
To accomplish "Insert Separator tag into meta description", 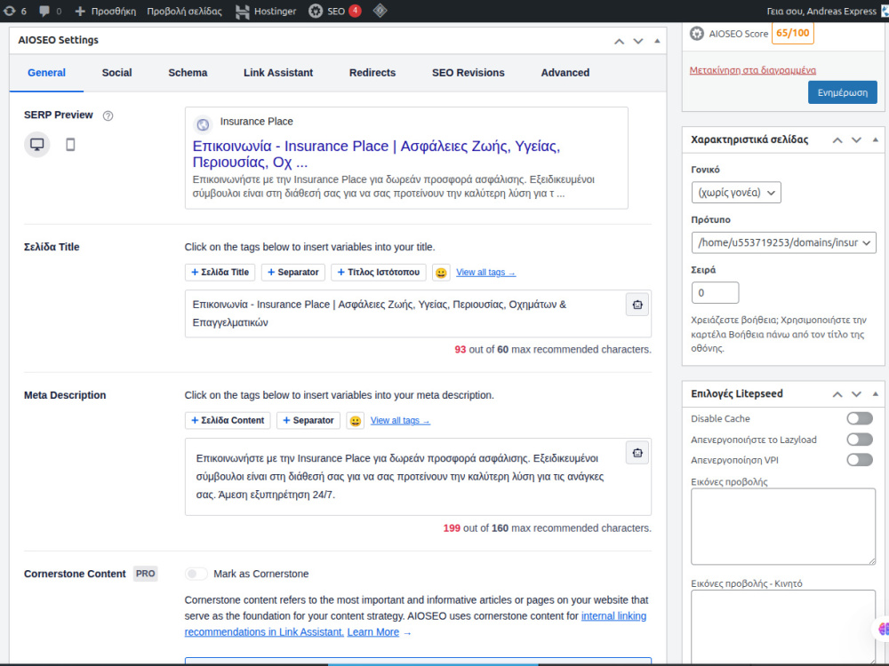I will (308, 421).
